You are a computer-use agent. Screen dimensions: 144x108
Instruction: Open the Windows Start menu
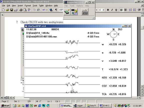tap(5, 106)
